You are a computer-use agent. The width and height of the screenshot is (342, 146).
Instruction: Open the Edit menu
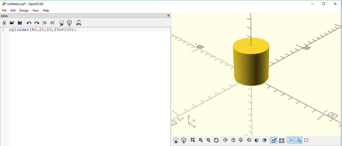tap(13, 10)
